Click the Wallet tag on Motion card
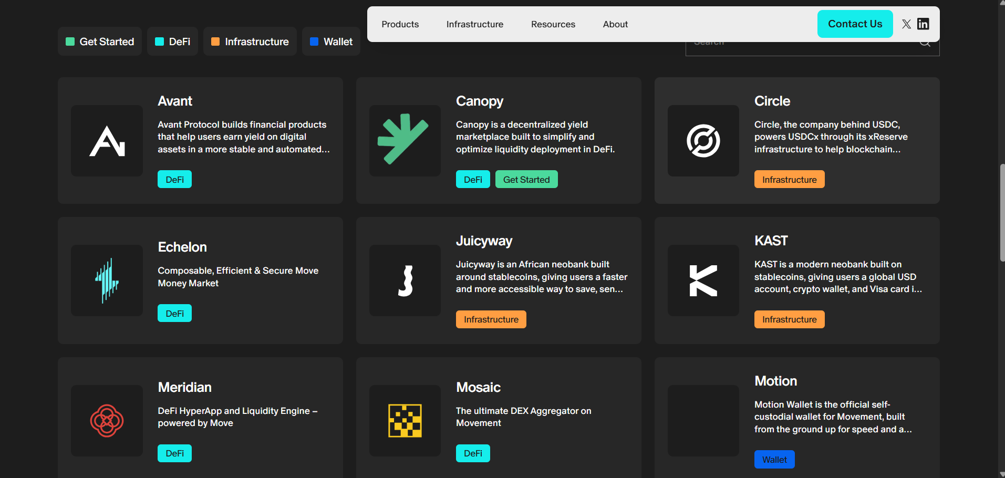The image size is (1005, 478). pyautogui.click(x=774, y=460)
